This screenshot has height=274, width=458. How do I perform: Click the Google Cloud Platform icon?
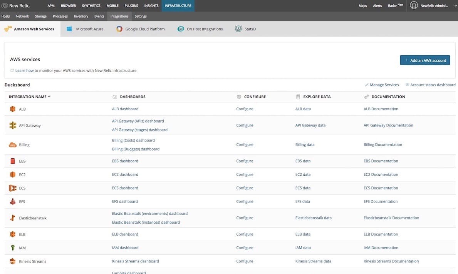119,29
